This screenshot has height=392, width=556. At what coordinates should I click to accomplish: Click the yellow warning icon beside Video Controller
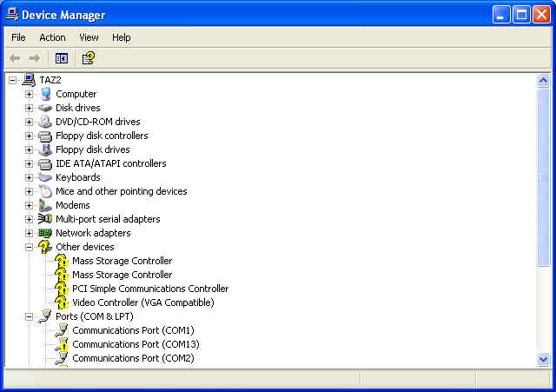[62, 302]
